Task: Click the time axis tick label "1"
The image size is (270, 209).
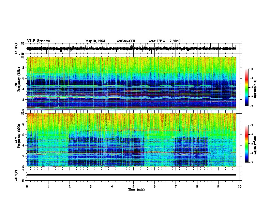Action: tap(48, 186)
